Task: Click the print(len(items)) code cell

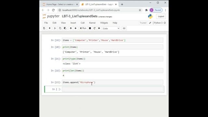Action: (112, 71)
